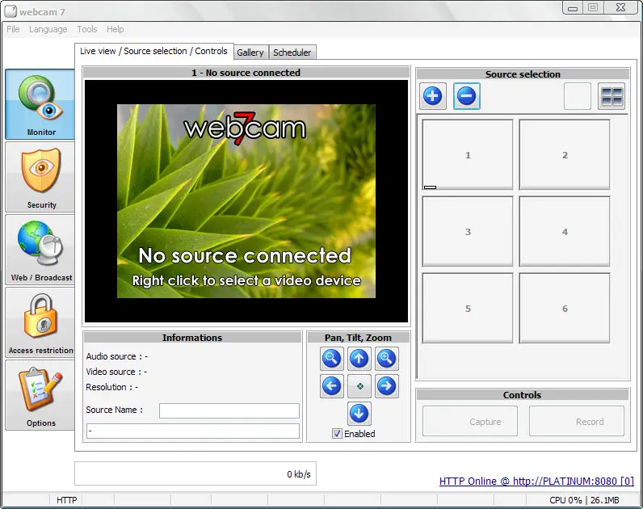643x509 pixels.
Task: Close the webcam 7 window
Action: point(621,8)
